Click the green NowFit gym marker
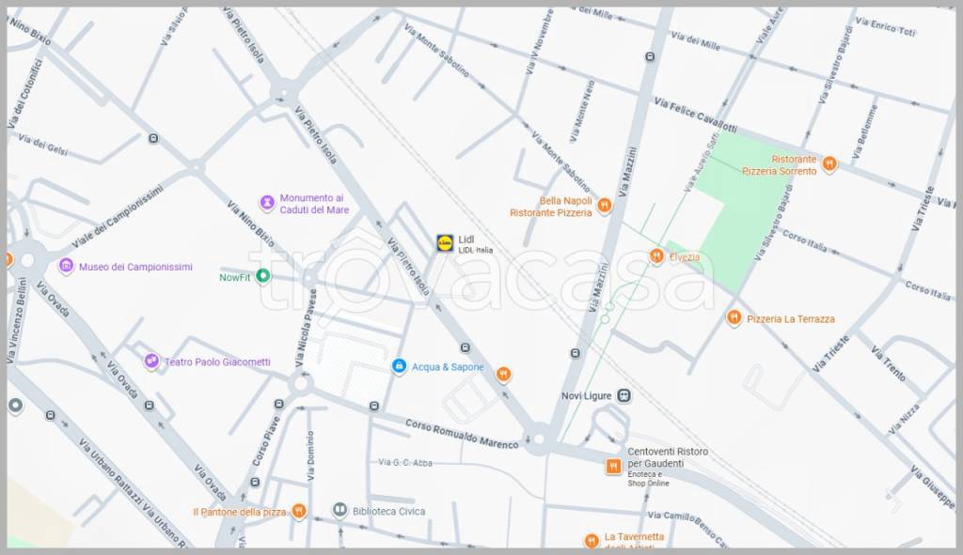Viewport: 963px width, 555px height. [x=263, y=276]
